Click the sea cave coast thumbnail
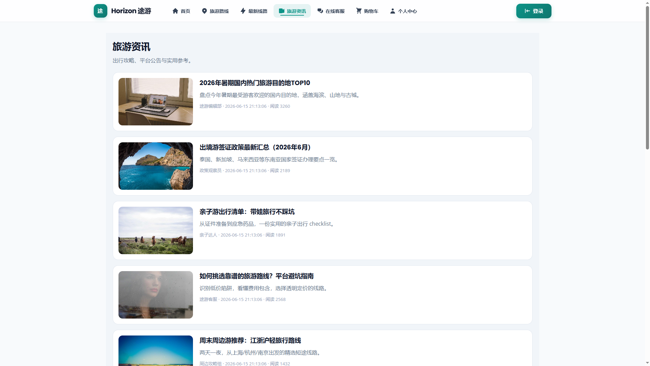 click(156, 166)
